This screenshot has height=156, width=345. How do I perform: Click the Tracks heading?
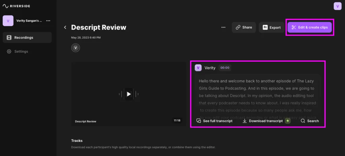click(x=77, y=141)
